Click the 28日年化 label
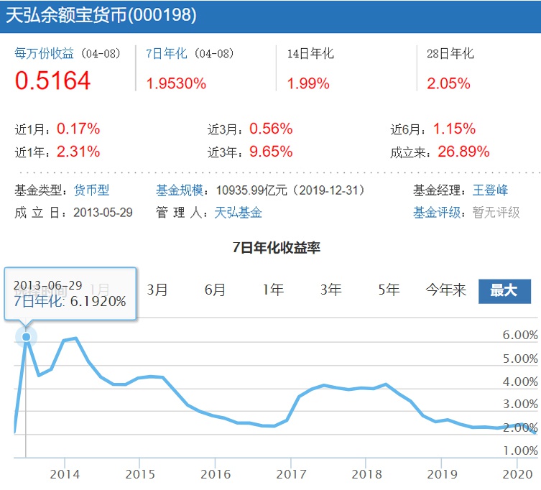Image resolution: width=541 pixels, height=490 pixels. pos(450,53)
